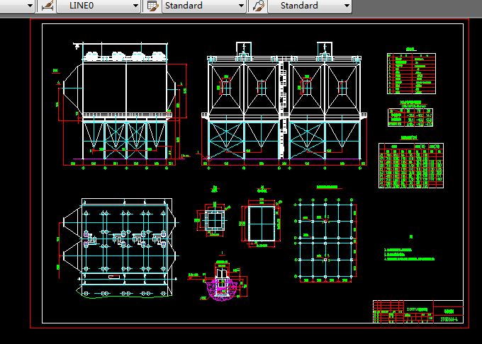Click the partially visible dropdown arrow at far left of toolbar
482x344 pixels.
click(x=30, y=6)
